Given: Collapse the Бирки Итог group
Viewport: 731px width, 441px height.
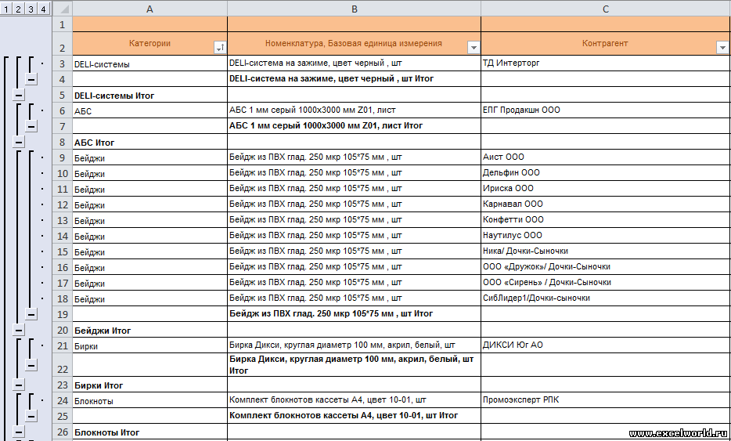Looking at the screenshot, I should (x=18, y=385).
